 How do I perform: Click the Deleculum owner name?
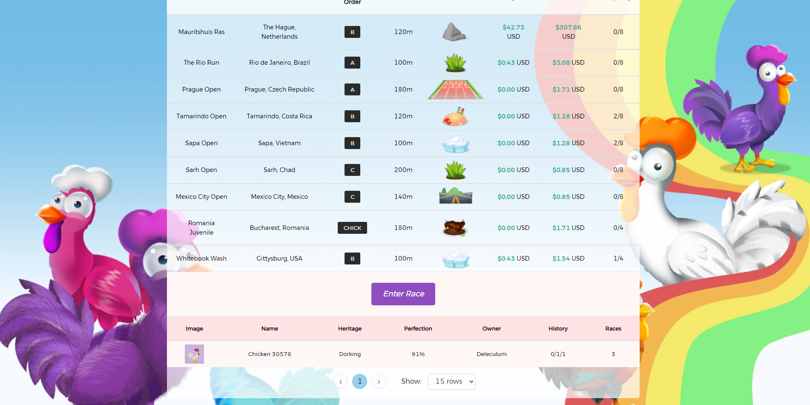tap(491, 354)
